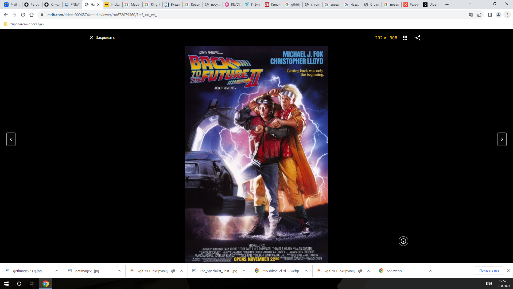The image size is (513, 289).
Task: Change the ENG input language
Action: (x=489, y=284)
